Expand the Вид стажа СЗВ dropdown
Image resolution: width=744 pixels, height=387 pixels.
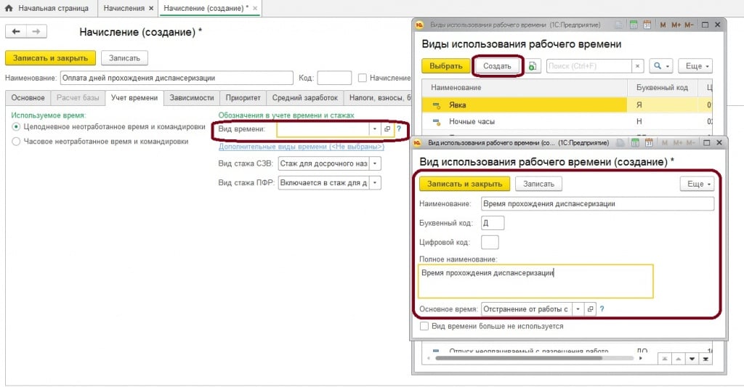pyautogui.click(x=375, y=163)
